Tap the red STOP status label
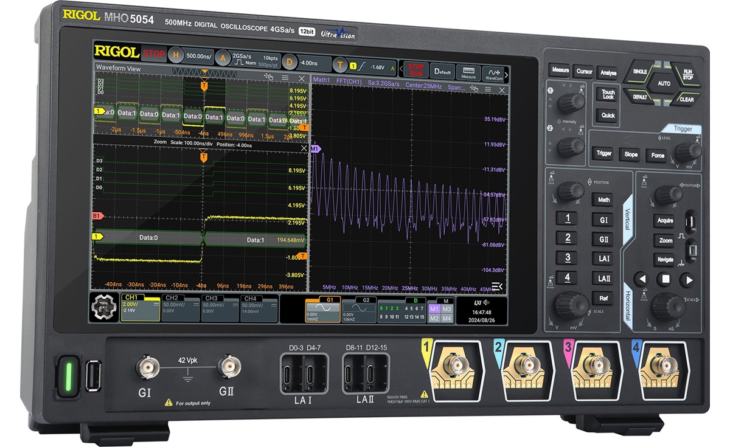 tap(154, 54)
